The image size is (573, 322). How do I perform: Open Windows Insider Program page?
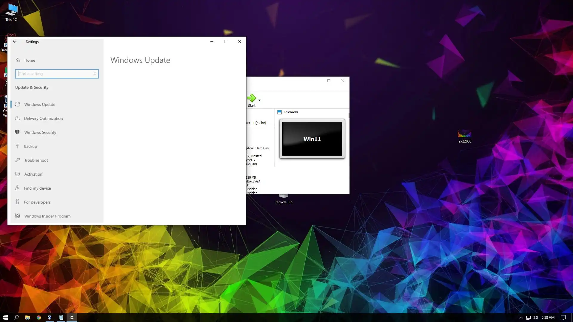(x=47, y=216)
